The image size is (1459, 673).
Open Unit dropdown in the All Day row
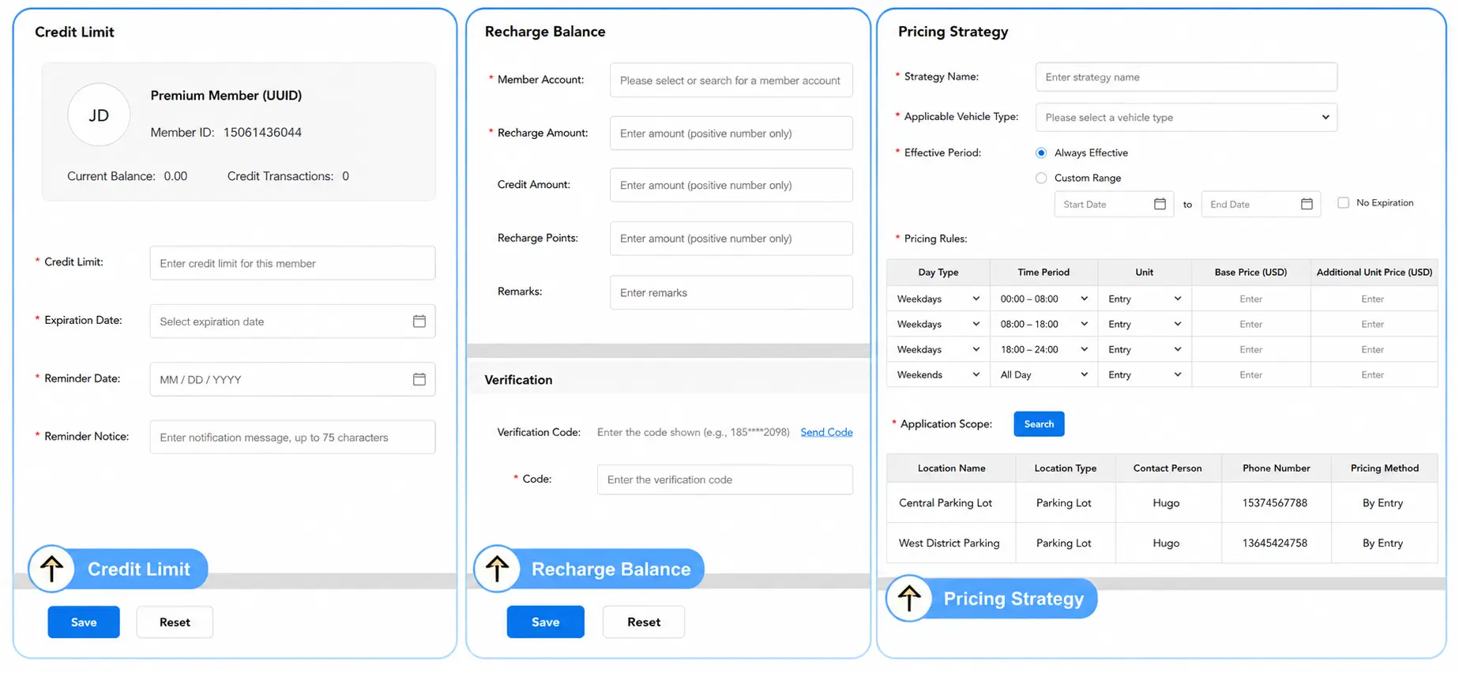(1145, 374)
